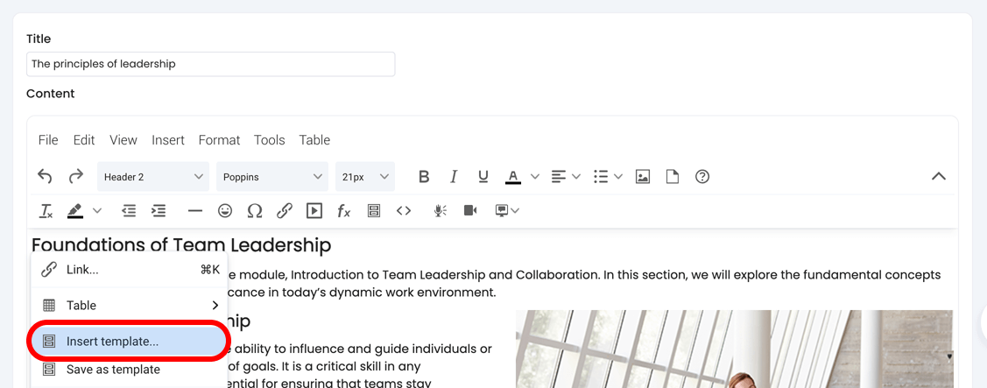
Task: Click the microphone audio recording icon
Action: pos(440,211)
